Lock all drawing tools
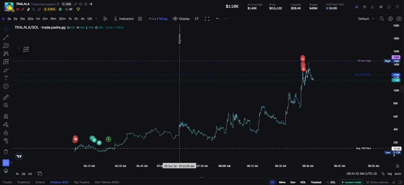Viewport: 404px width, 185px height. click(x=6, y=132)
